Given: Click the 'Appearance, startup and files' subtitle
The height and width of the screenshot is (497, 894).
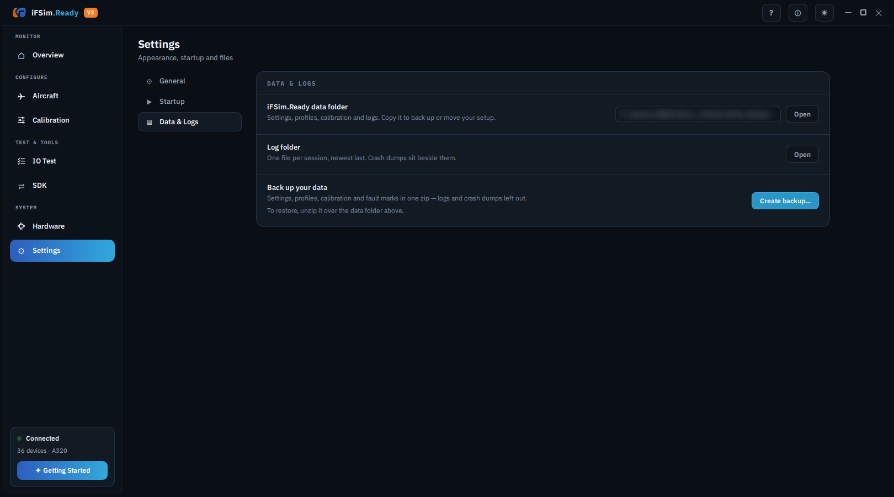Looking at the screenshot, I should click(x=185, y=58).
